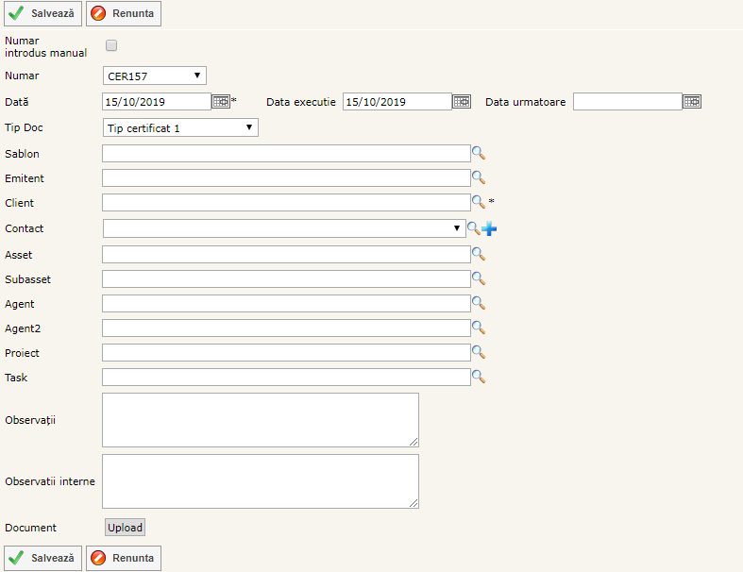Click the Agent field search icon
Image resolution: width=743 pixels, height=572 pixels.
point(478,303)
